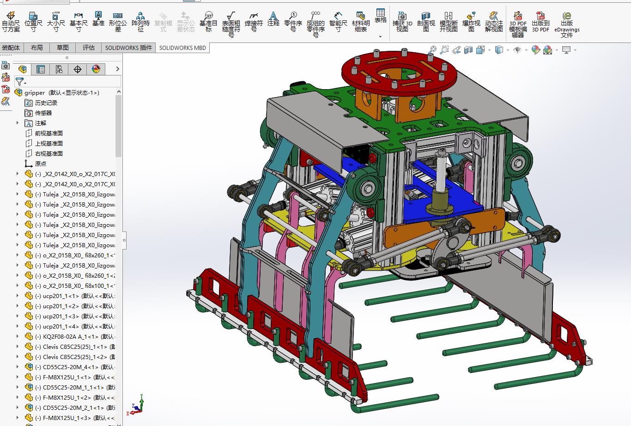Image resolution: width=631 pixels, height=426 pixels.
Task: Select the 基准 datum tool
Action: point(98,19)
